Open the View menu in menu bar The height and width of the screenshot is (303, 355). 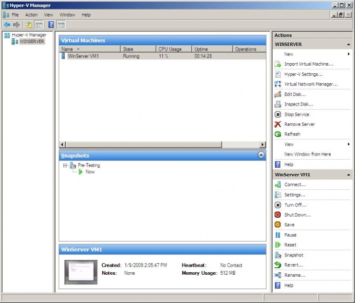click(x=49, y=15)
